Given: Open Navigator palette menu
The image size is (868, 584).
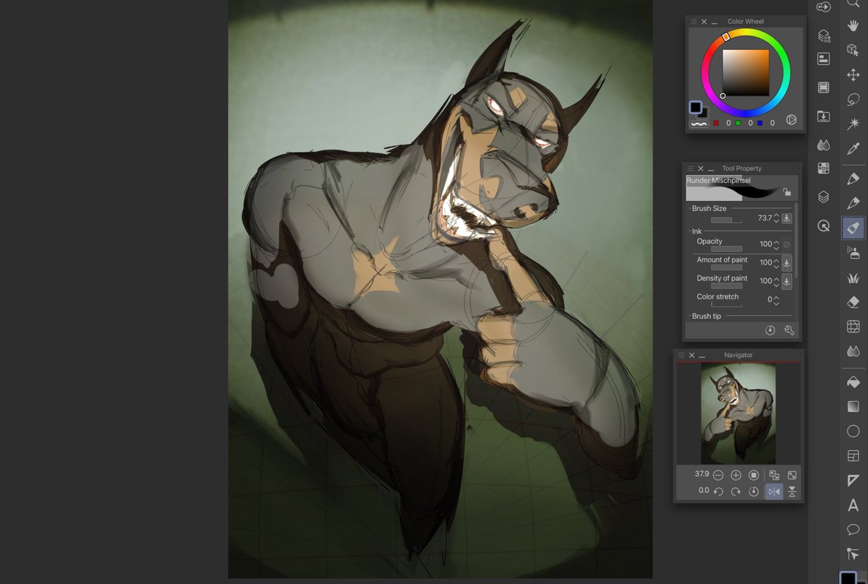Looking at the screenshot, I should [681, 355].
